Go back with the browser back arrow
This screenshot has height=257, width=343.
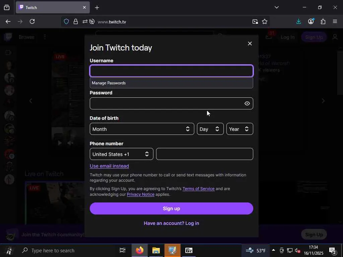pos(8,21)
